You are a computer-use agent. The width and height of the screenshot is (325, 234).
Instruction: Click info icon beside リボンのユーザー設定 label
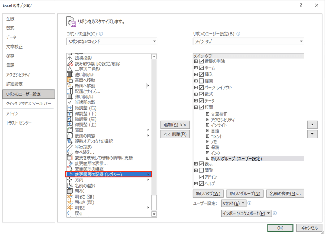point(238,34)
